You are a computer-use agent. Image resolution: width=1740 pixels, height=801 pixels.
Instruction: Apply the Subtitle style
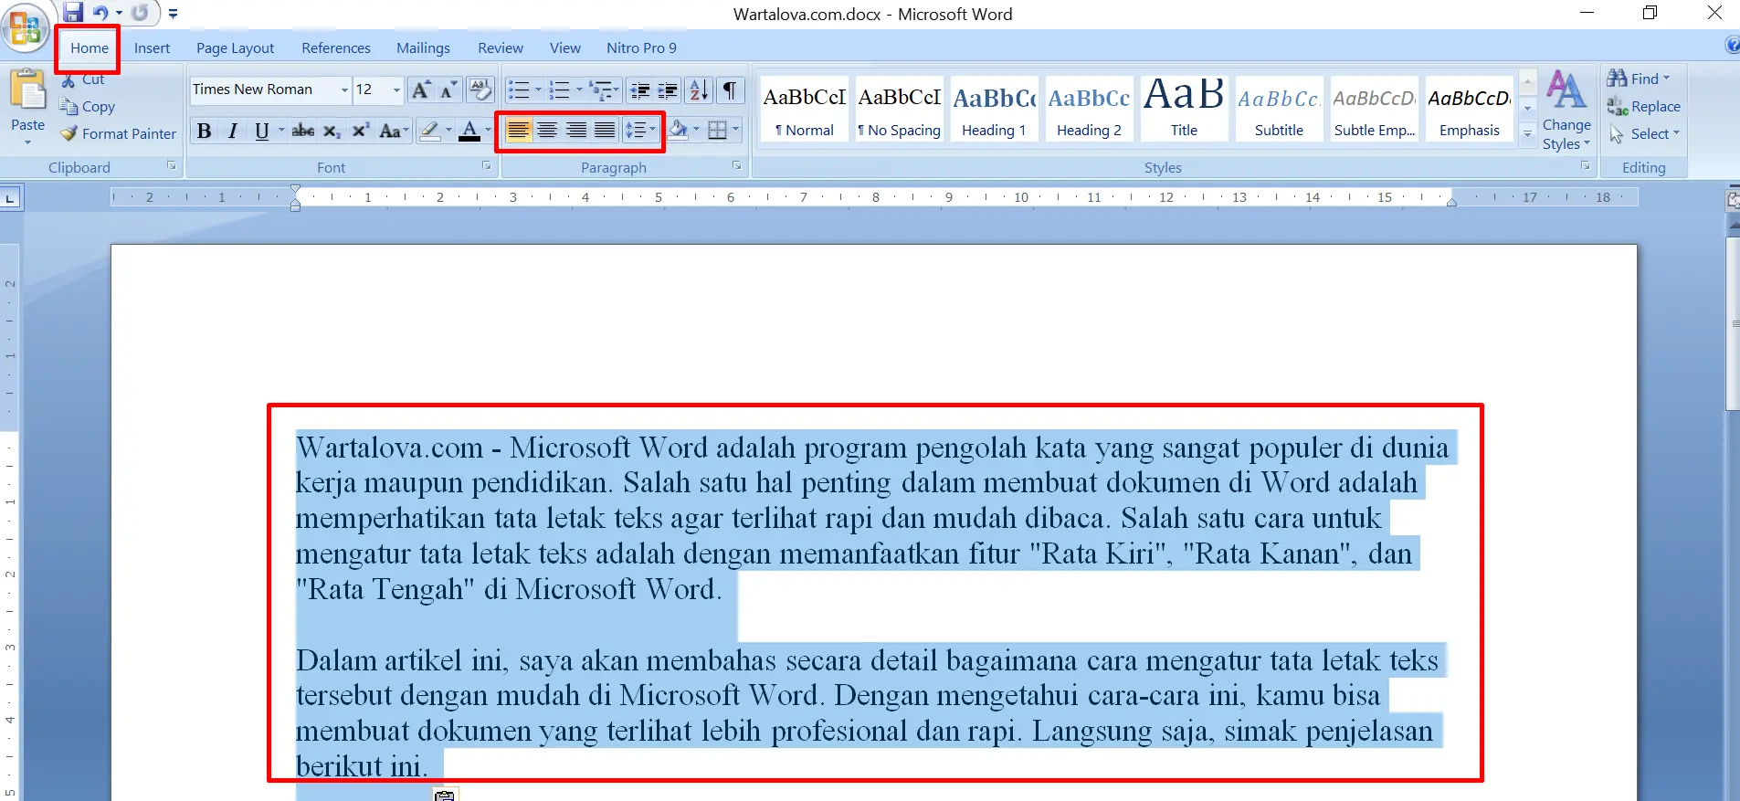point(1280,109)
